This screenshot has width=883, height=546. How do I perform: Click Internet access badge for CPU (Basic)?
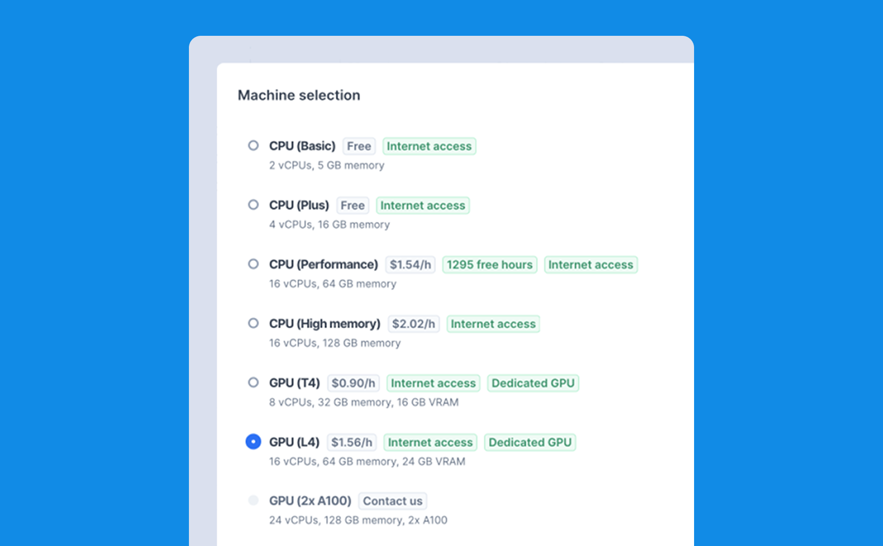point(429,146)
